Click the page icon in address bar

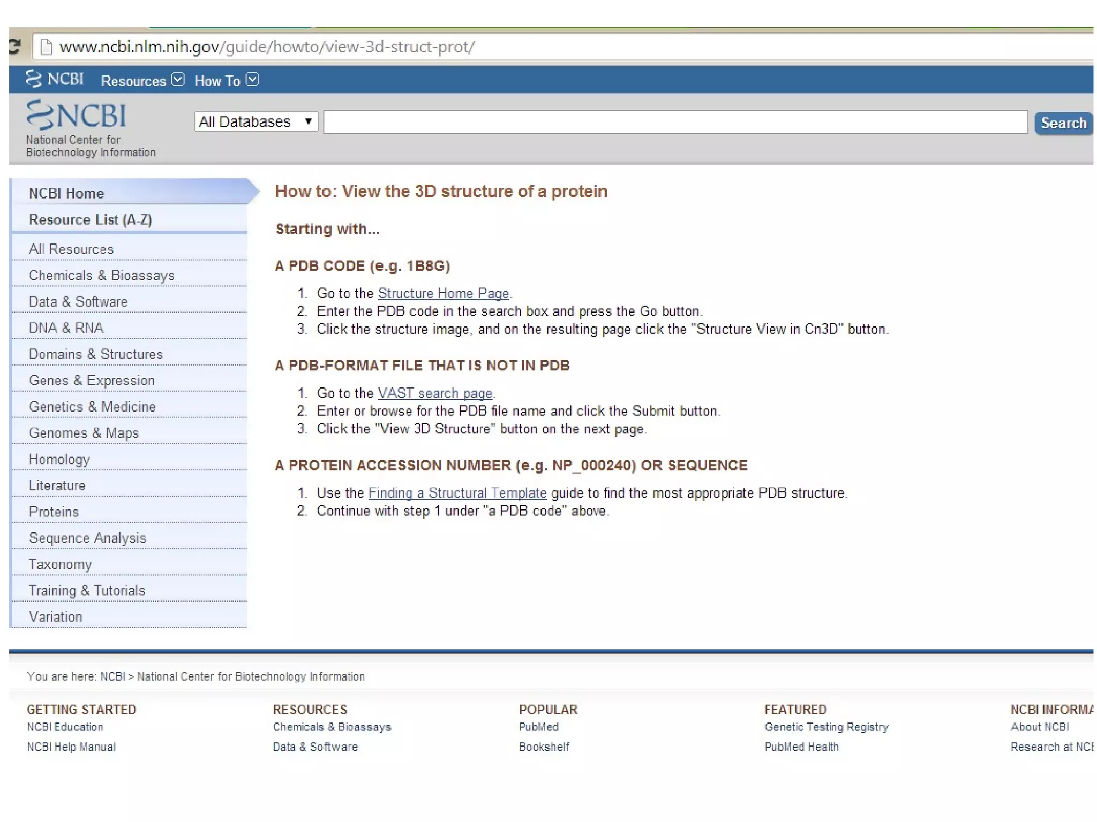pyautogui.click(x=47, y=47)
